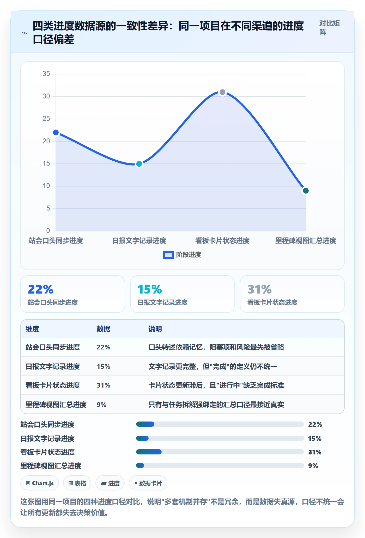Select the gray peak point for 看板卡片状态进度

pos(222,92)
